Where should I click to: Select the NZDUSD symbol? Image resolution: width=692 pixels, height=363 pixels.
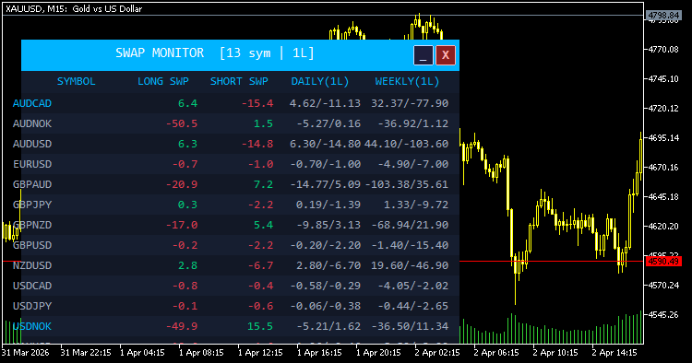click(32, 265)
